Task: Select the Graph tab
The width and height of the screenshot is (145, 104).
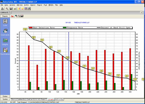Action: pos(51,99)
